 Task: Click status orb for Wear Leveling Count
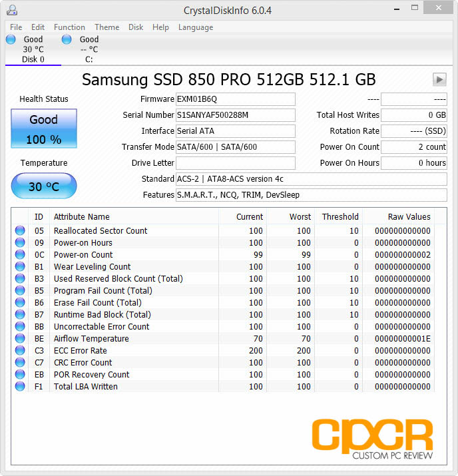pyautogui.click(x=20, y=266)
